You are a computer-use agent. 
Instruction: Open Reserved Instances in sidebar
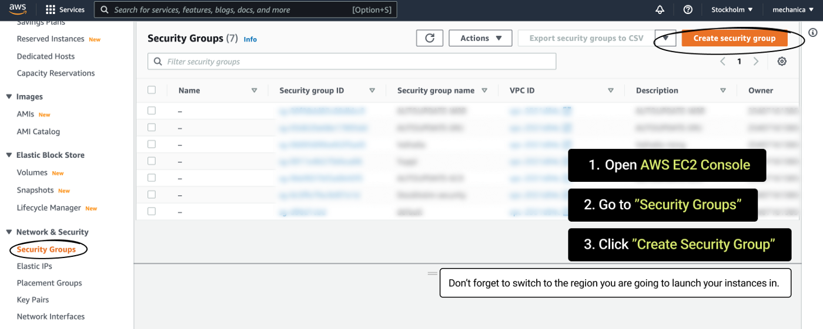pyautogui.click(x=51, y=39)
